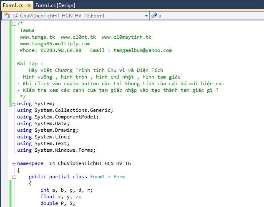Open the members dropdown showing field a
This screenshot has width=264, height=207.
(x=207, y=16)
